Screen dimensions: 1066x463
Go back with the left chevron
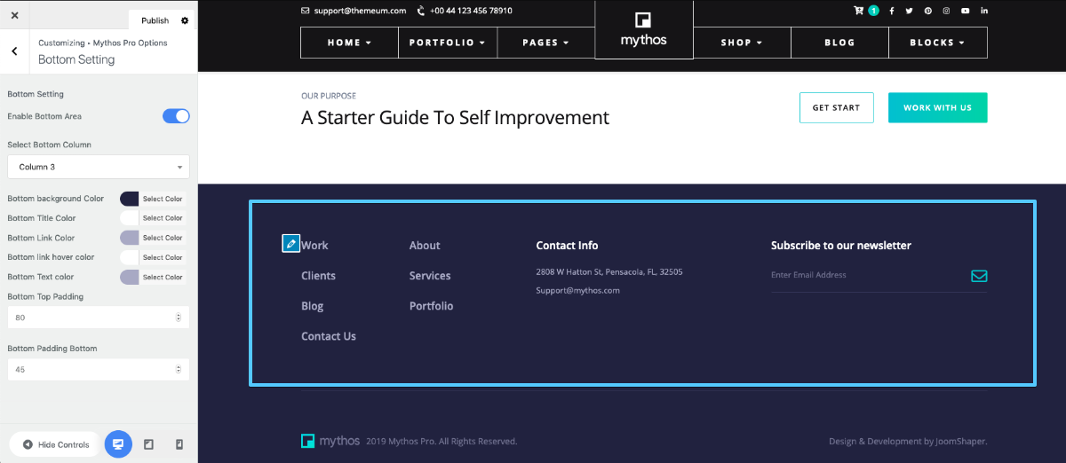coord(14,51)
